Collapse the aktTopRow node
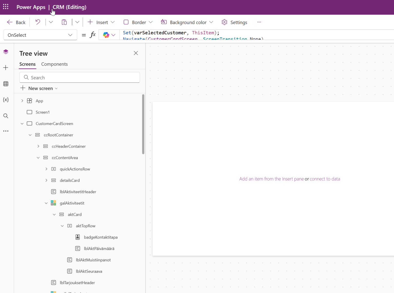394x293 pixels. 62,226
